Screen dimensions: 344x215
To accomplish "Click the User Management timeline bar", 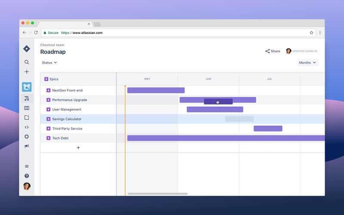I will pyautogui.click(x=215, y=109).
